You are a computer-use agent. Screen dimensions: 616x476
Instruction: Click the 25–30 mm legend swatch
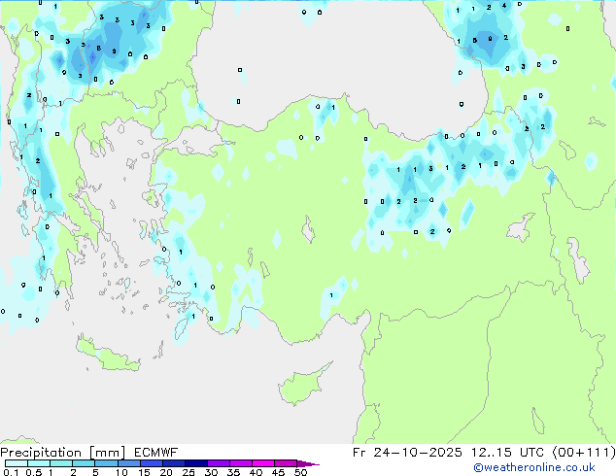[x=196, y=463]
